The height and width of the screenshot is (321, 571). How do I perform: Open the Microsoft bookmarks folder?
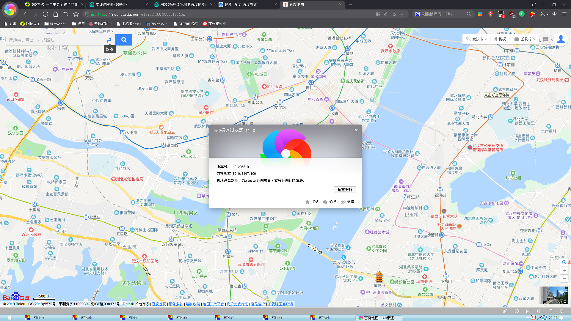[55, 24]
